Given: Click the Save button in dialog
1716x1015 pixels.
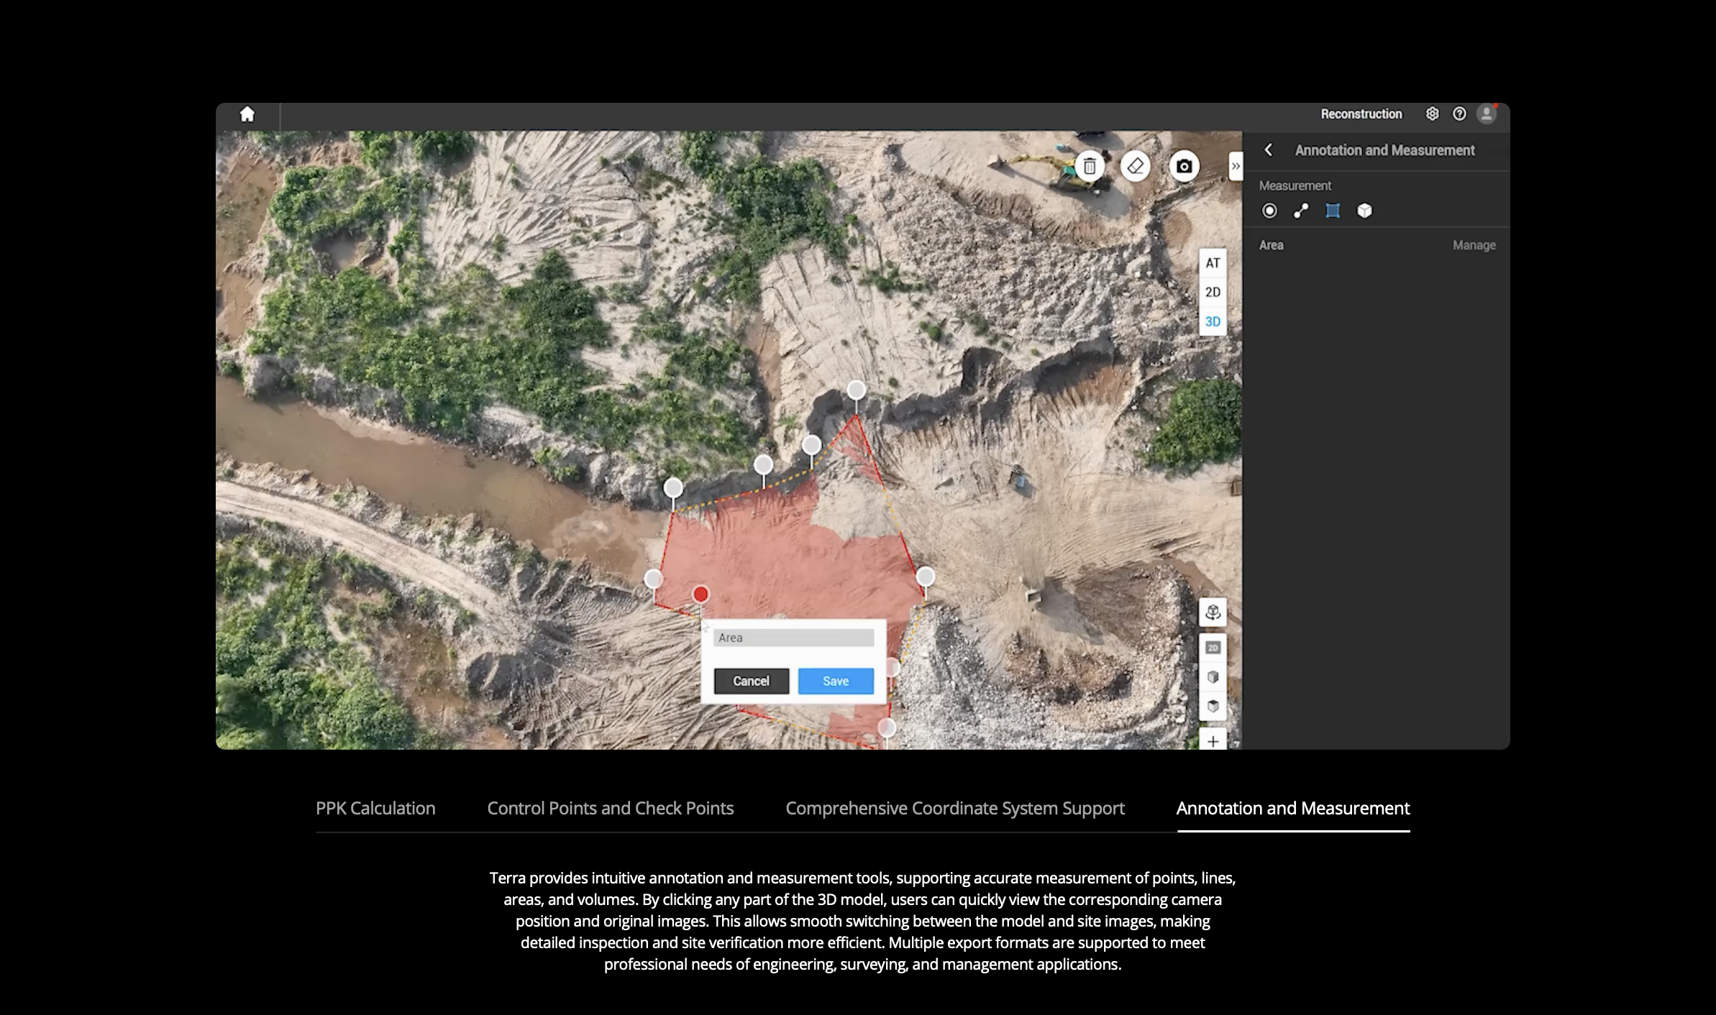Looking at the screenshot, I should [836, 681].
